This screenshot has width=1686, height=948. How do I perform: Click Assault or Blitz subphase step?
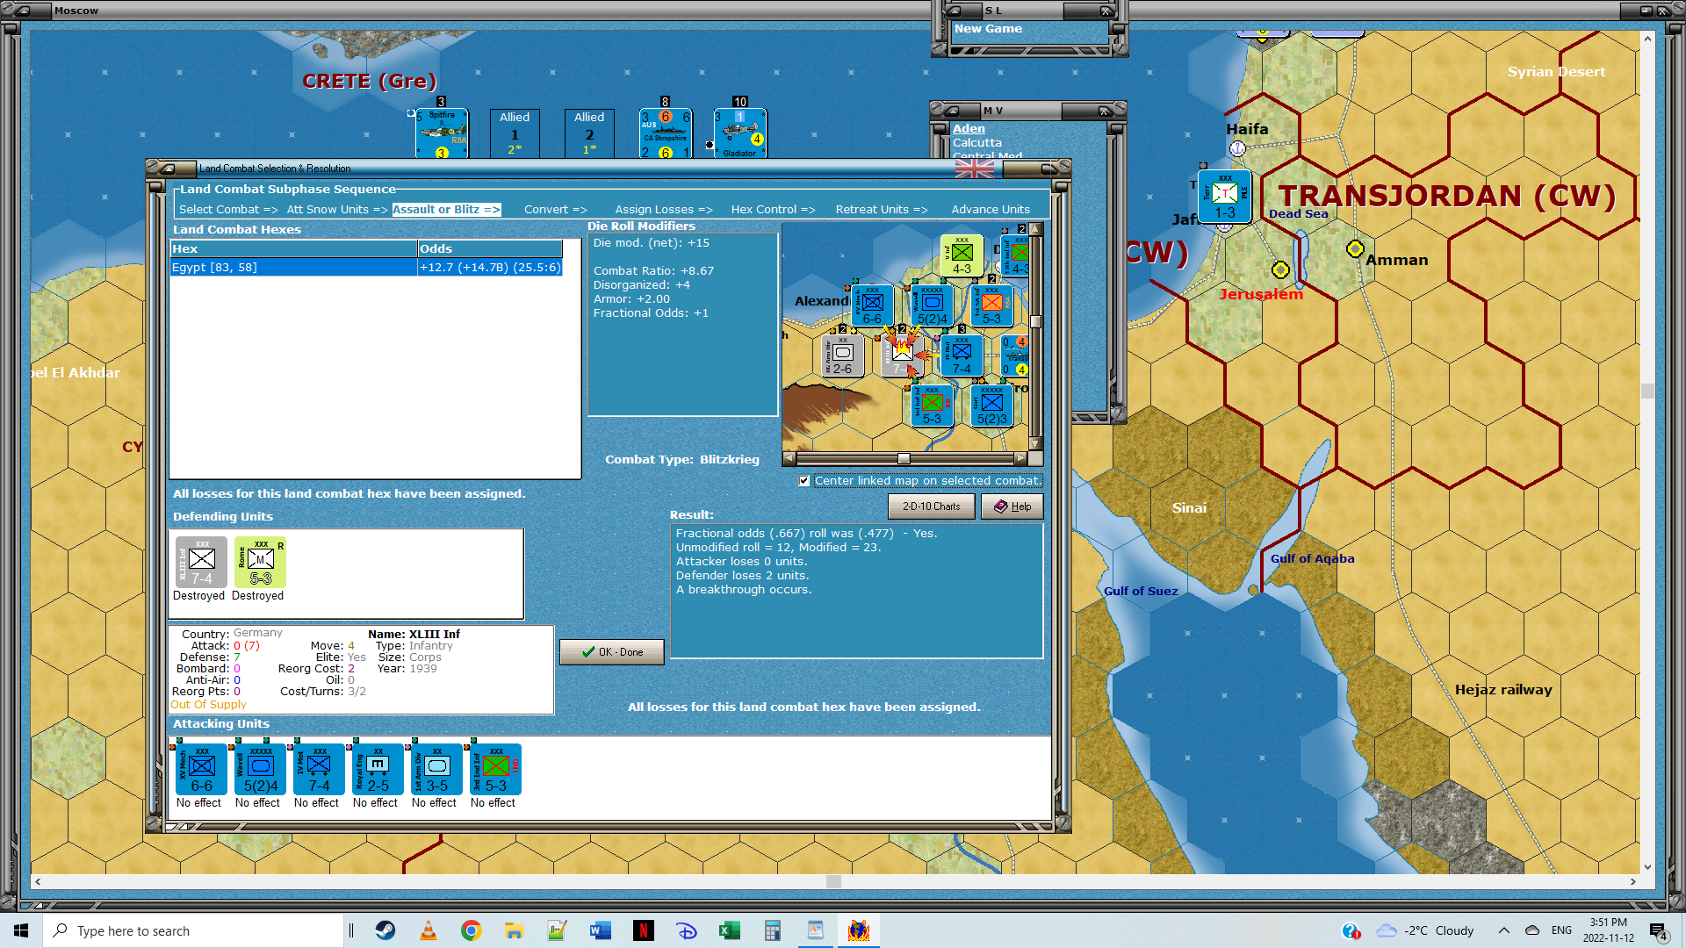point(446,210)
